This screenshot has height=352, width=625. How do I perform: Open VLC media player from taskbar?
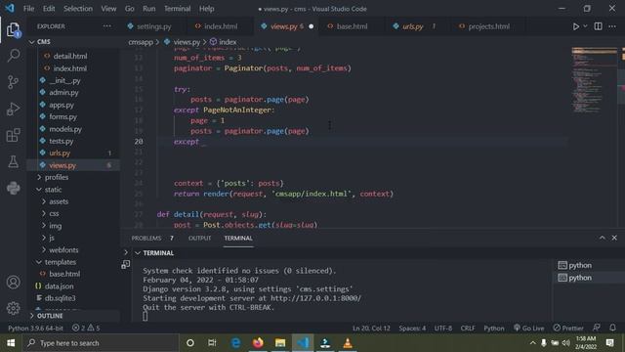pos(348,343)
